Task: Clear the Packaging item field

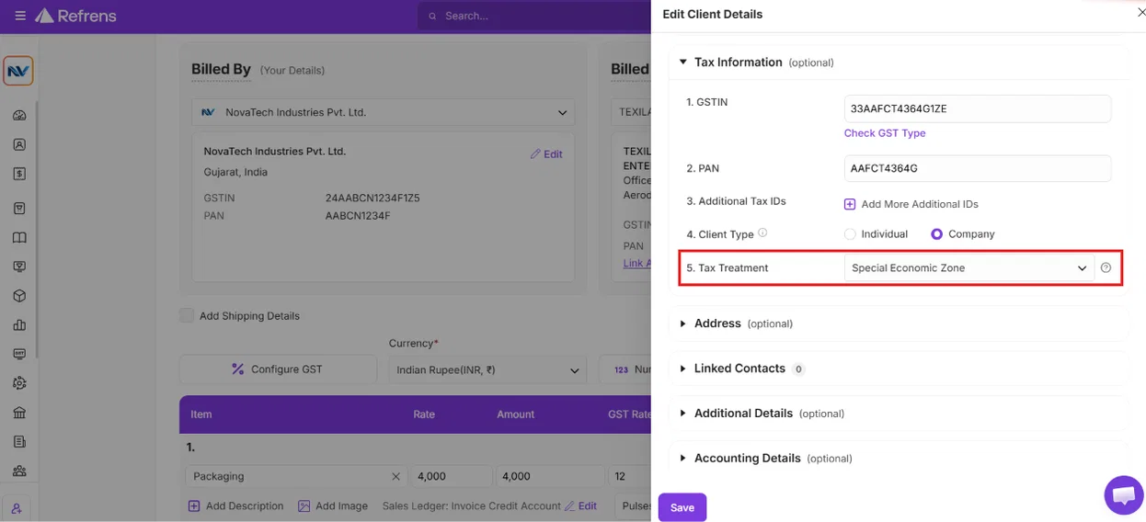Action: (x=396, y=476)
